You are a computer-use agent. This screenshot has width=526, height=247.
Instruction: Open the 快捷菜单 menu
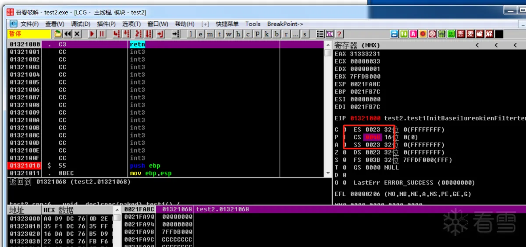[227, 24]
